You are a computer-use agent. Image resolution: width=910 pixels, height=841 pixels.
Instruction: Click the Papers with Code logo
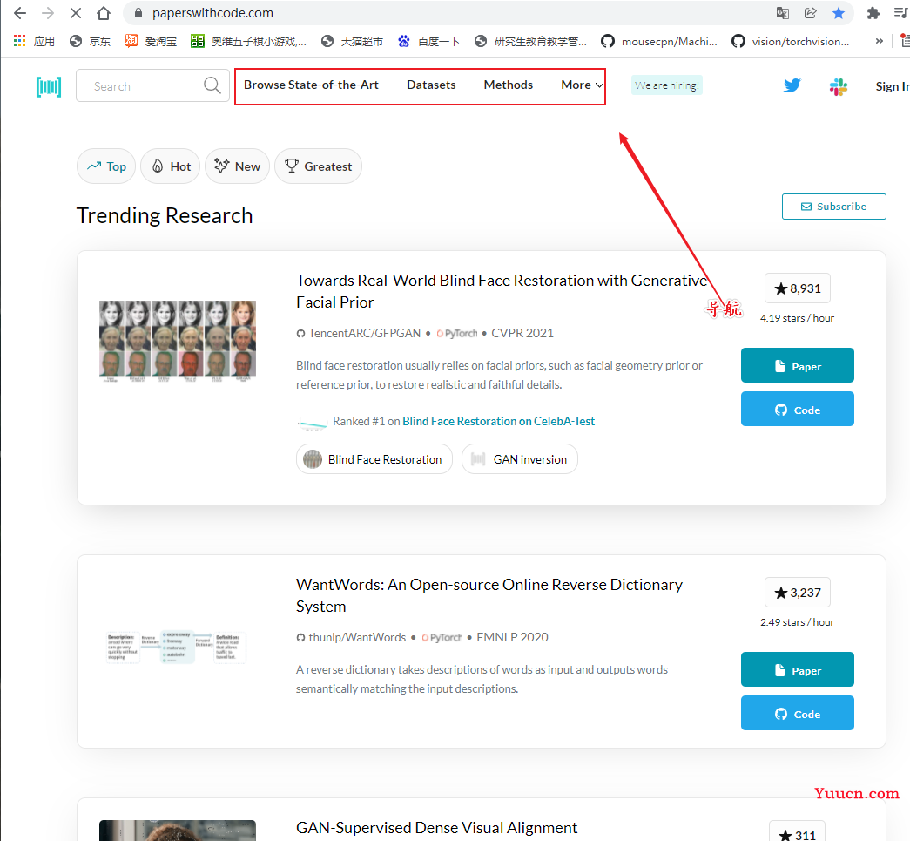(49, 86)
